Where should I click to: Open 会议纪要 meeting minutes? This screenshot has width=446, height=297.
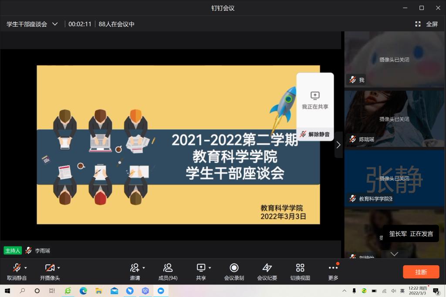[267, 272]
